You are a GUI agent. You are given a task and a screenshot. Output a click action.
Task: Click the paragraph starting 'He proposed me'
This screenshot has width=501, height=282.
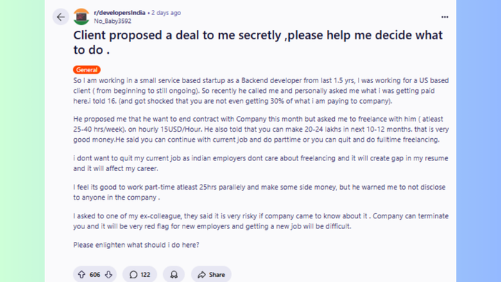coord(261,130)
